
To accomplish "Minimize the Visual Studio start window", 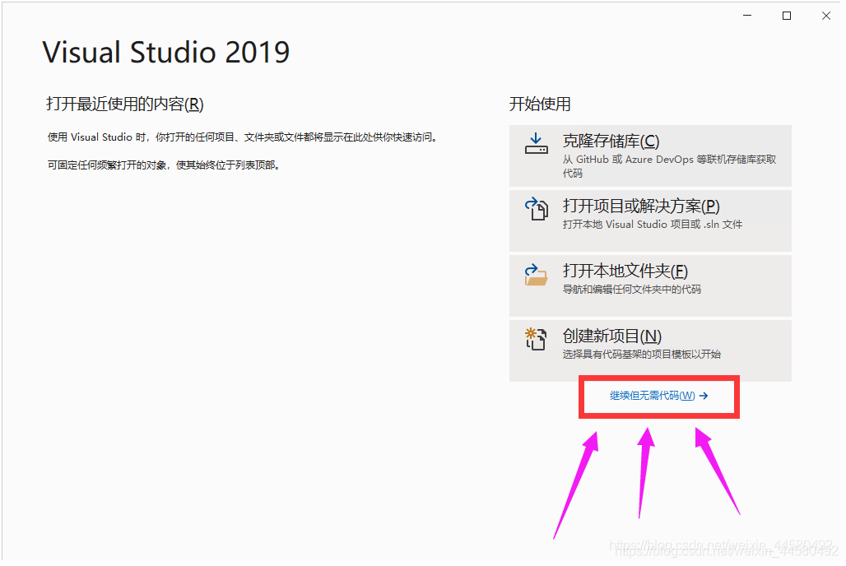I will (747, 16).
